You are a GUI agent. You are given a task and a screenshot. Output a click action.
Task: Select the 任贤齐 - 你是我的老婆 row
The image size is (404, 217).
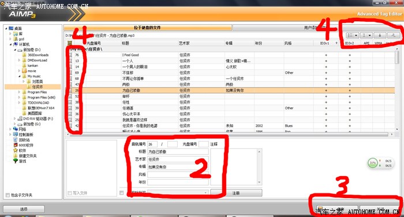pos(230,125)
